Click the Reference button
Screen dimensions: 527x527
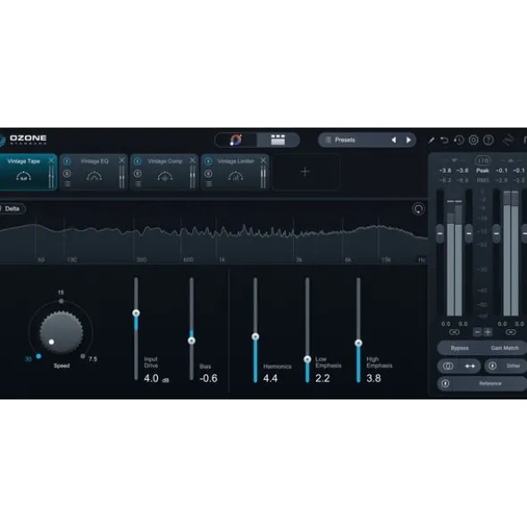tap(490, 383)
